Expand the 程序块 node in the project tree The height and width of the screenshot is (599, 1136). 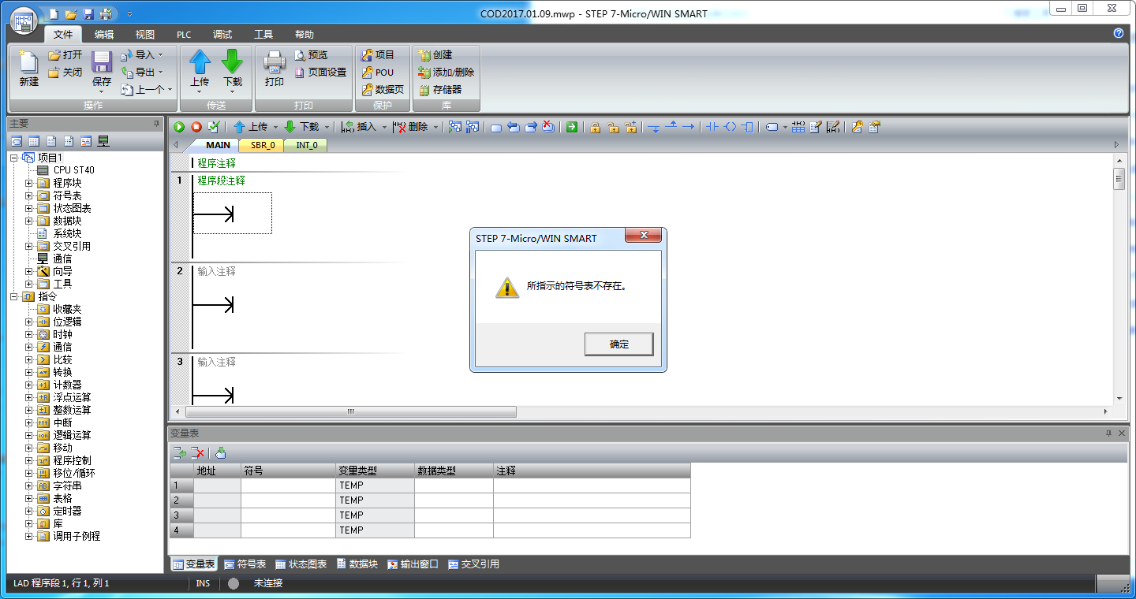[x=29, y=183]
